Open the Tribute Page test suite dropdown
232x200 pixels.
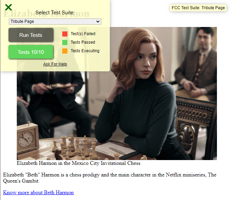55,22
